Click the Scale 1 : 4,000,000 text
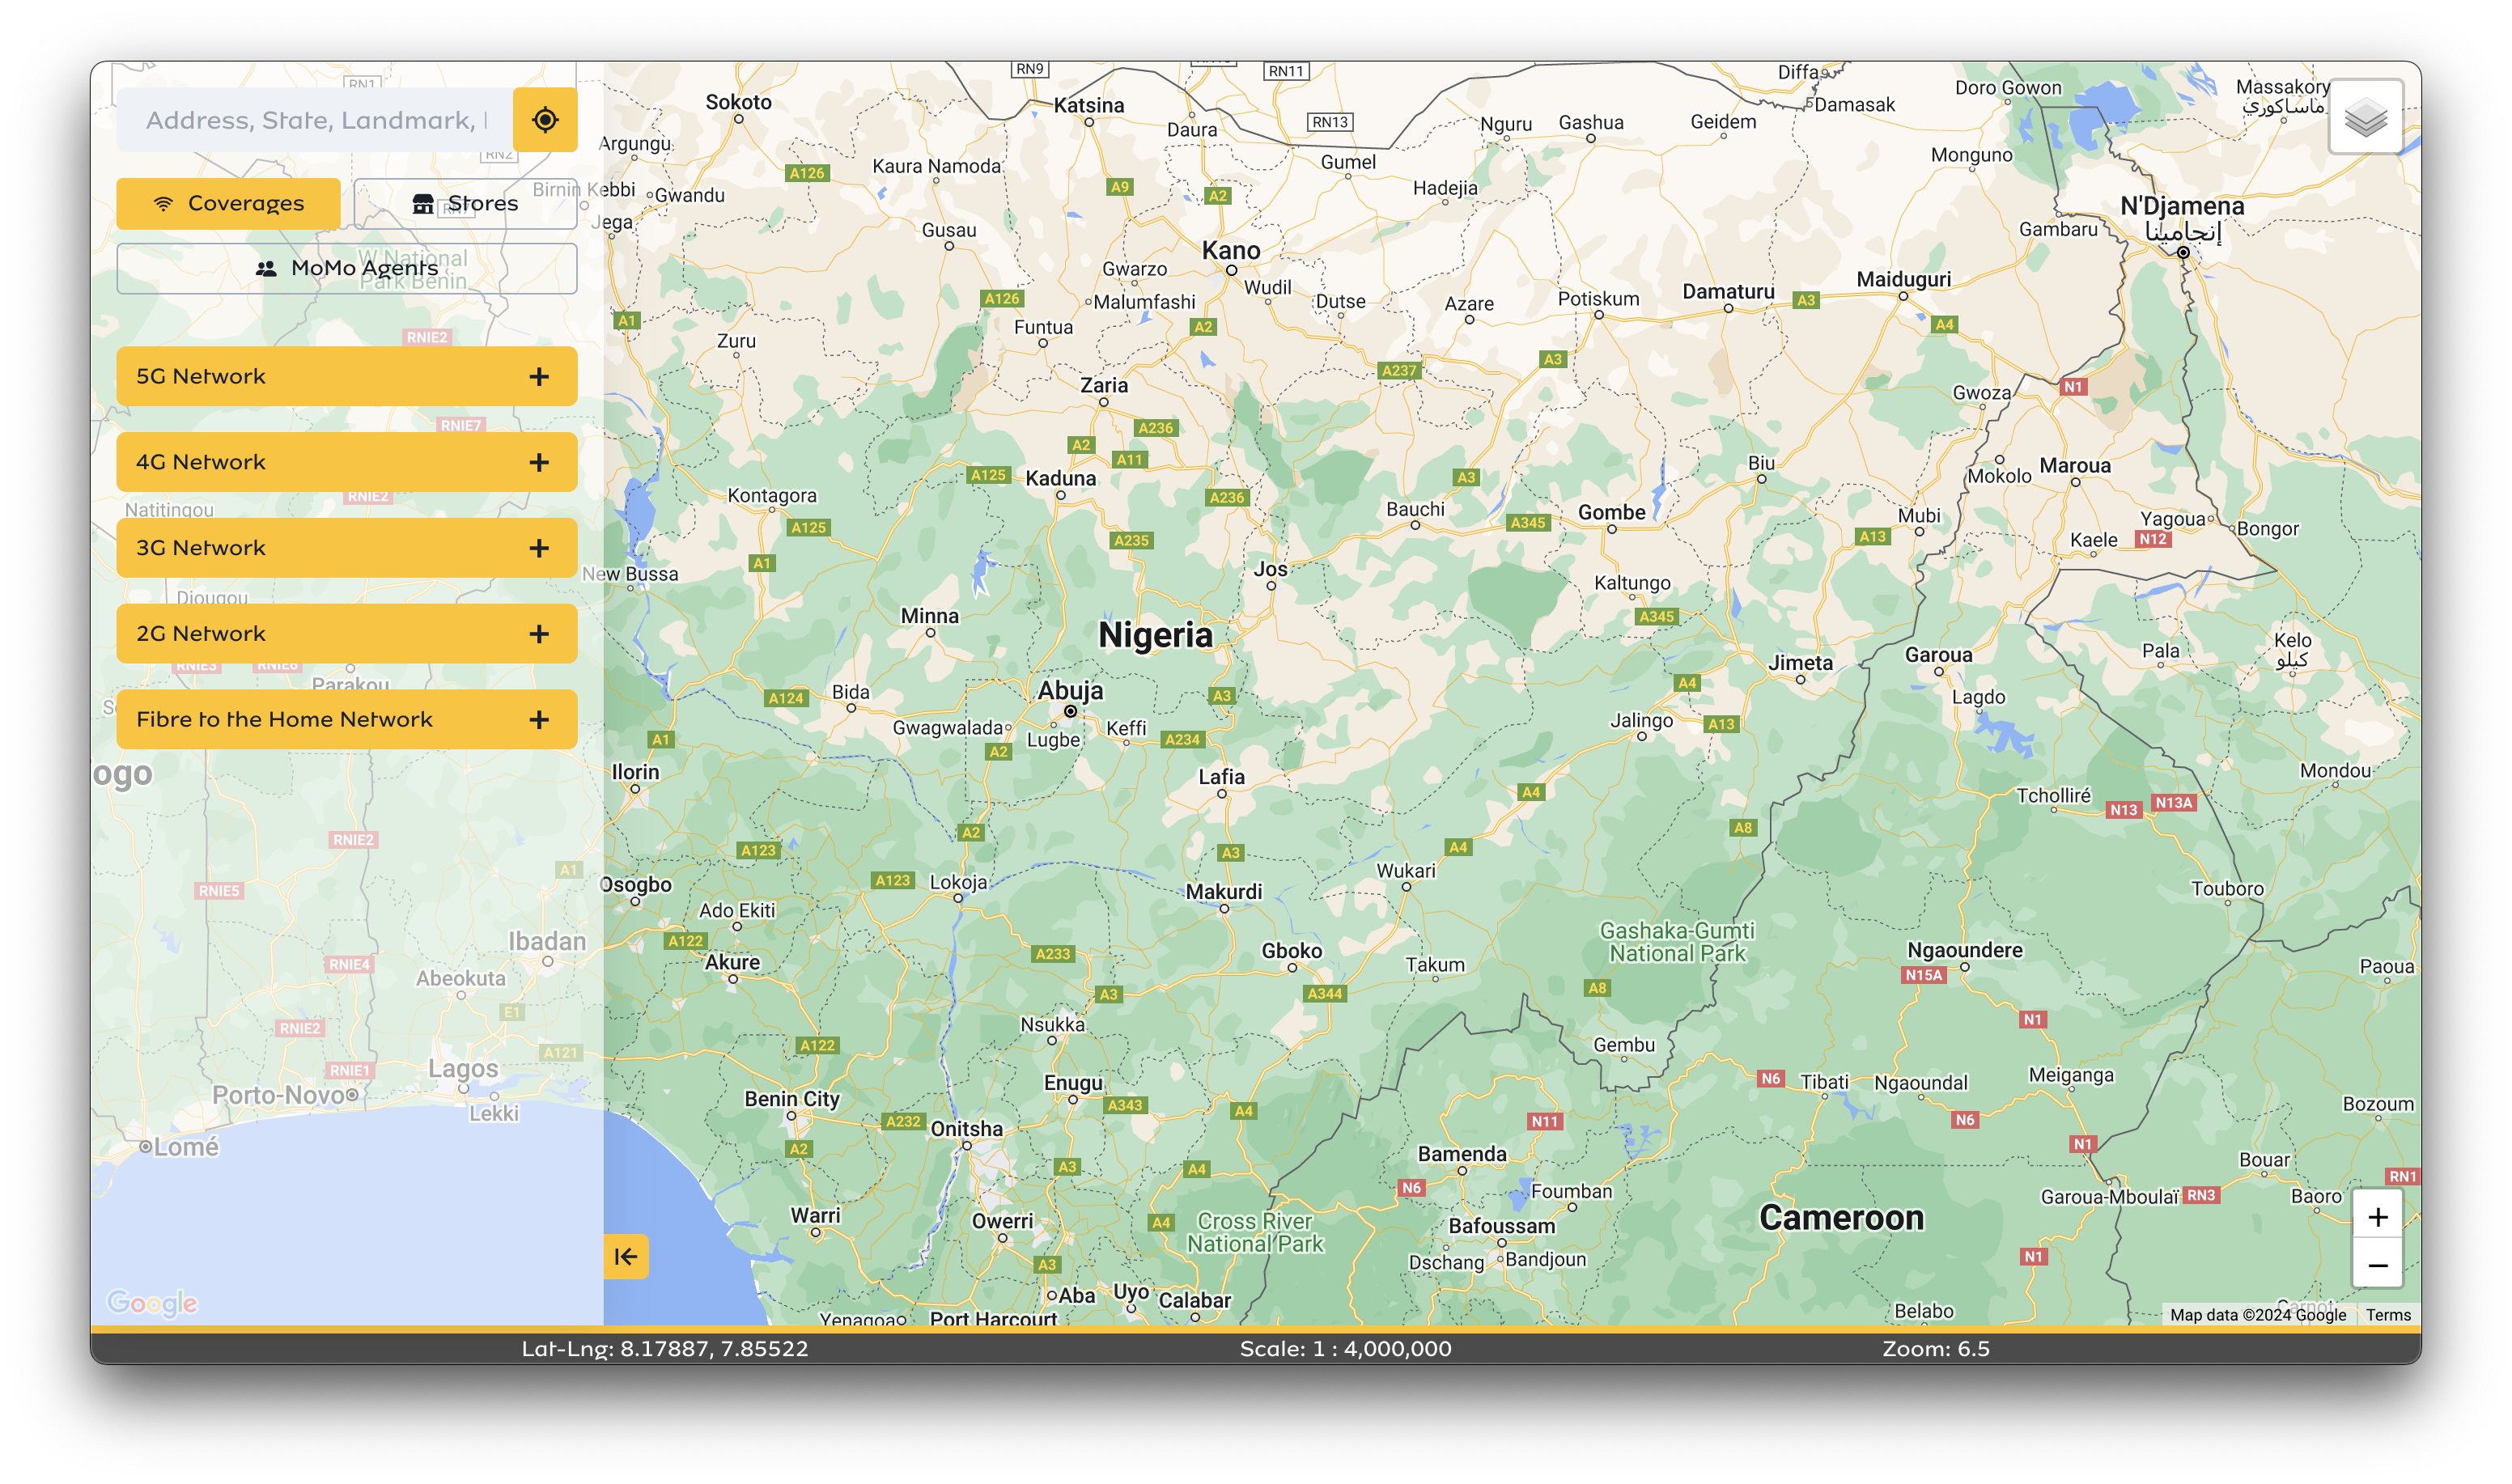2512x1484 pixels. click(x=1345, y=1348)
